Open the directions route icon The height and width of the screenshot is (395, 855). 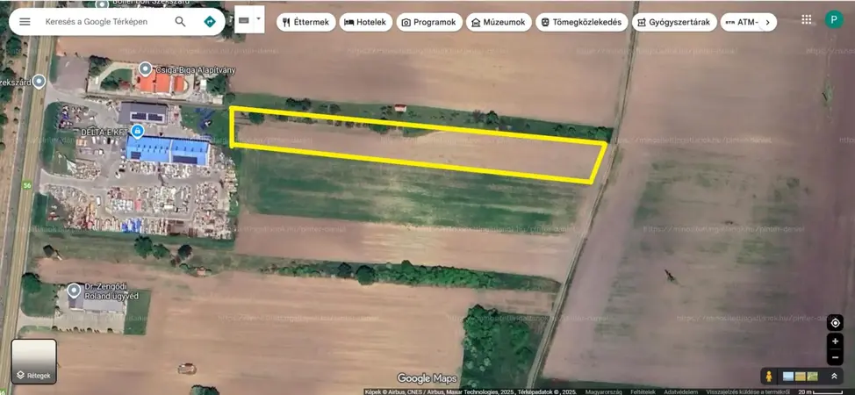[209, 21]
